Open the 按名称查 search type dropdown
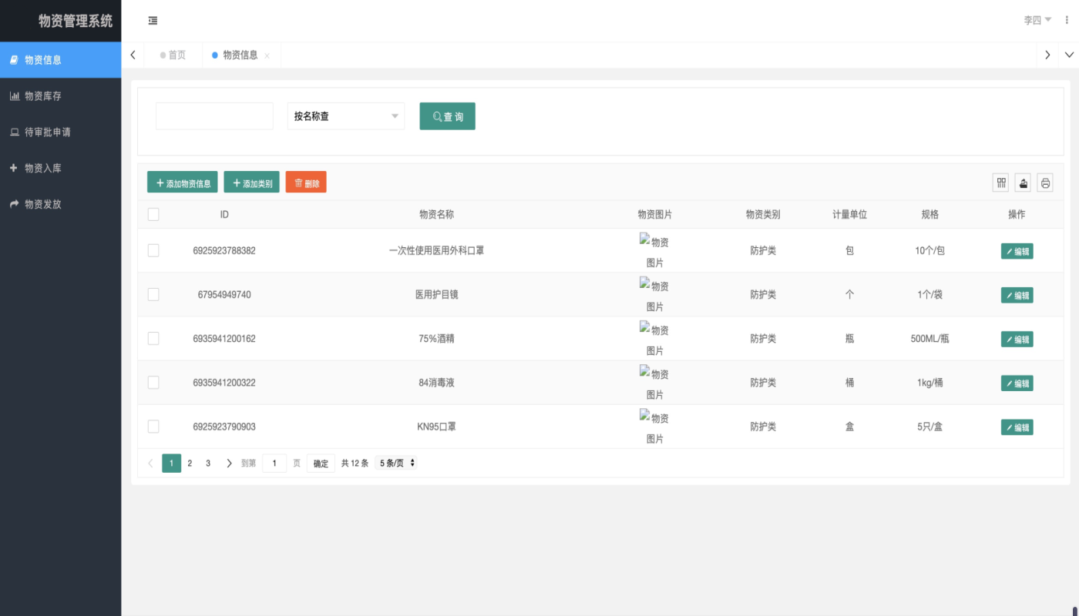 [346, 116]
